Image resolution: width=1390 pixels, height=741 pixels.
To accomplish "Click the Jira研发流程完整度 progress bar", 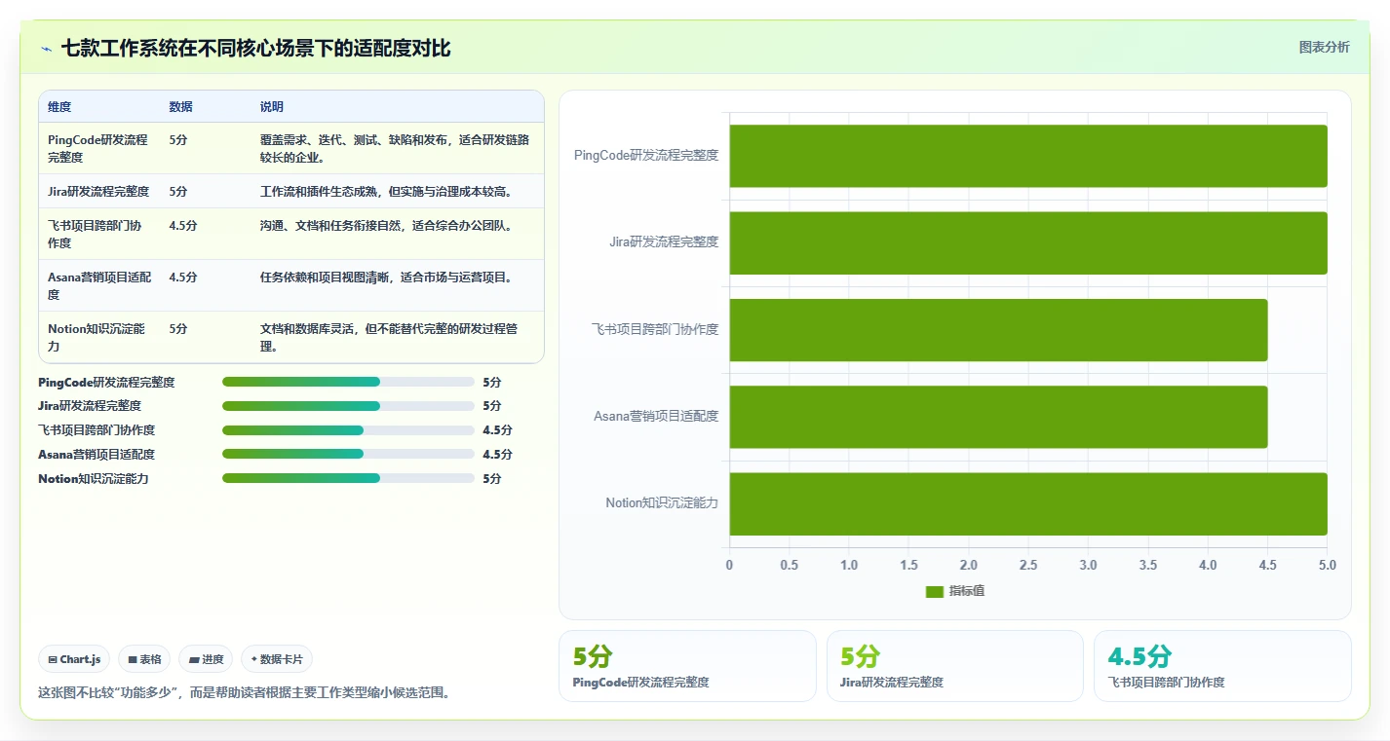I will (348, 406).
